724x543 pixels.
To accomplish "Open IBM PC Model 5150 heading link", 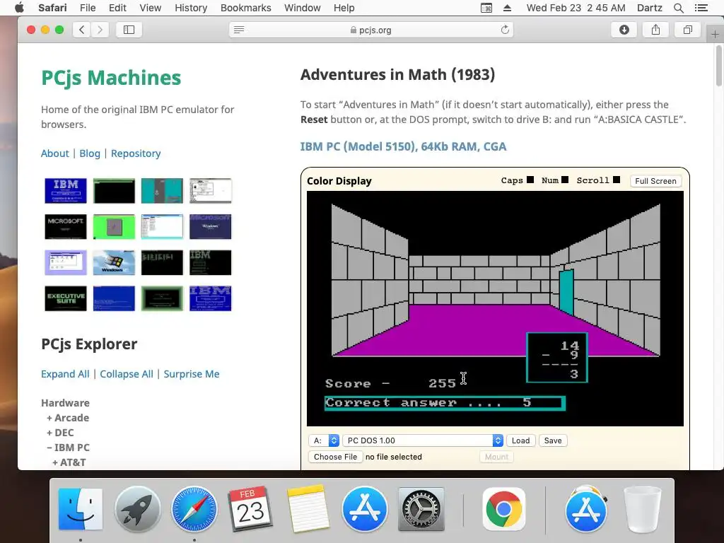I will [x=403, y=146].
